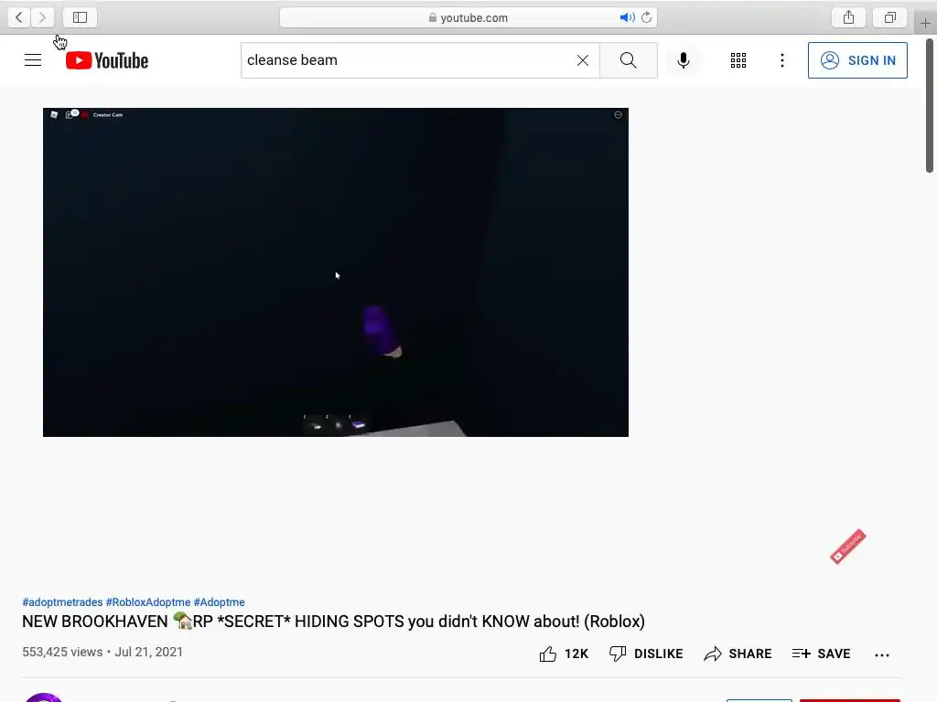Click the page vertical scrollbar
The image size is (937, 702).
pyautogui.click(x=930, y=106)
